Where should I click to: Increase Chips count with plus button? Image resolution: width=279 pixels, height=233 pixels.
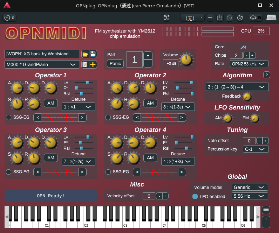(252, 55)
